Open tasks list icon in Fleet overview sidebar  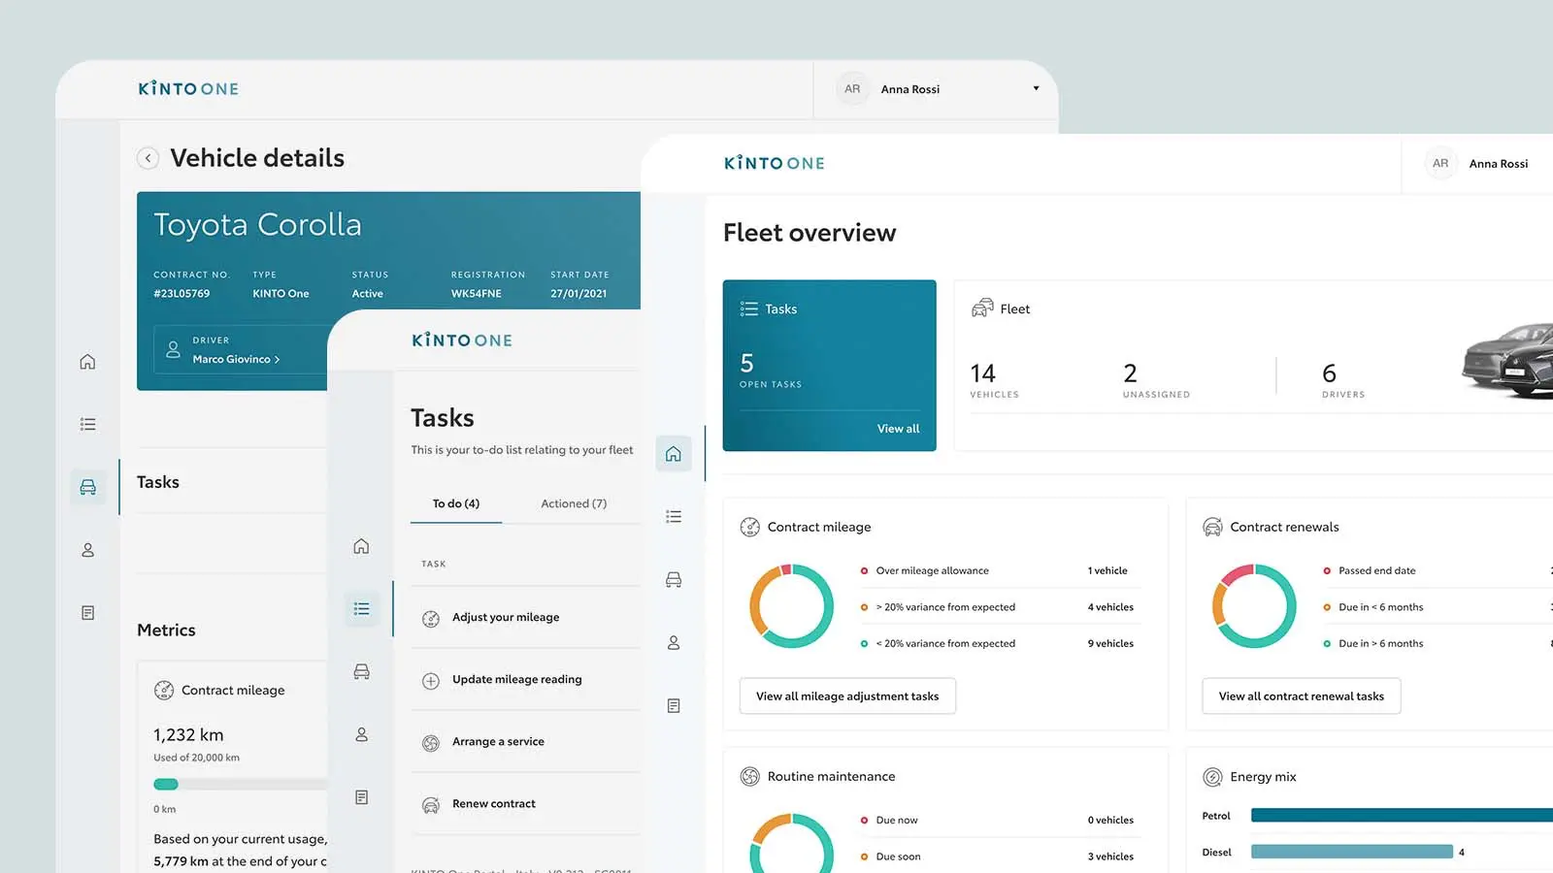click(x=674, y=517)
